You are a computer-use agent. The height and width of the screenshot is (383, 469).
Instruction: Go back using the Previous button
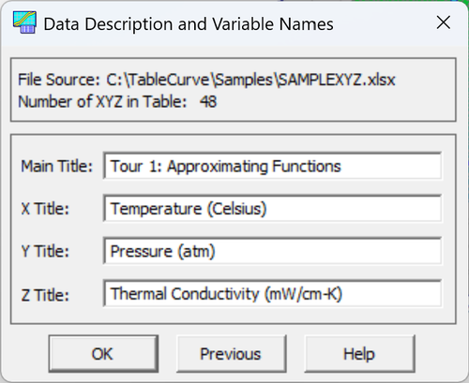(x=231, y=354)
